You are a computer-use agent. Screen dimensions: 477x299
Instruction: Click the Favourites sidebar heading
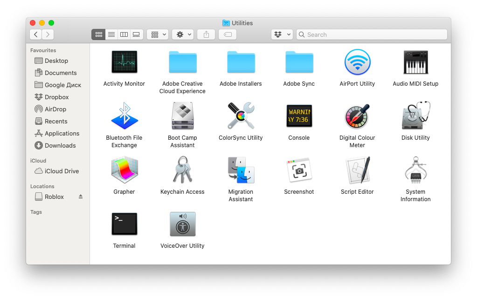43,50
